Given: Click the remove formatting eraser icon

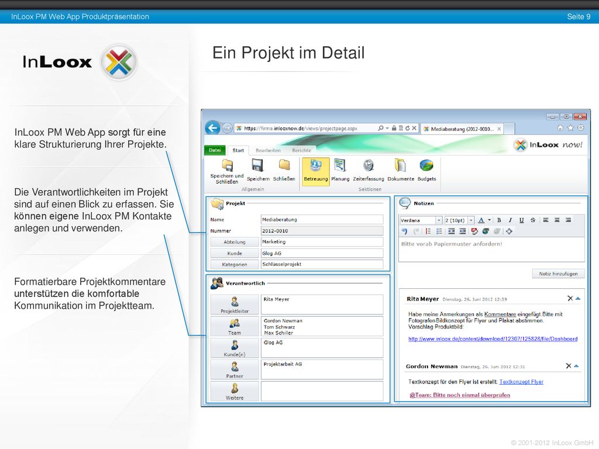Looking at the screenshot, I should coord(474,232).
